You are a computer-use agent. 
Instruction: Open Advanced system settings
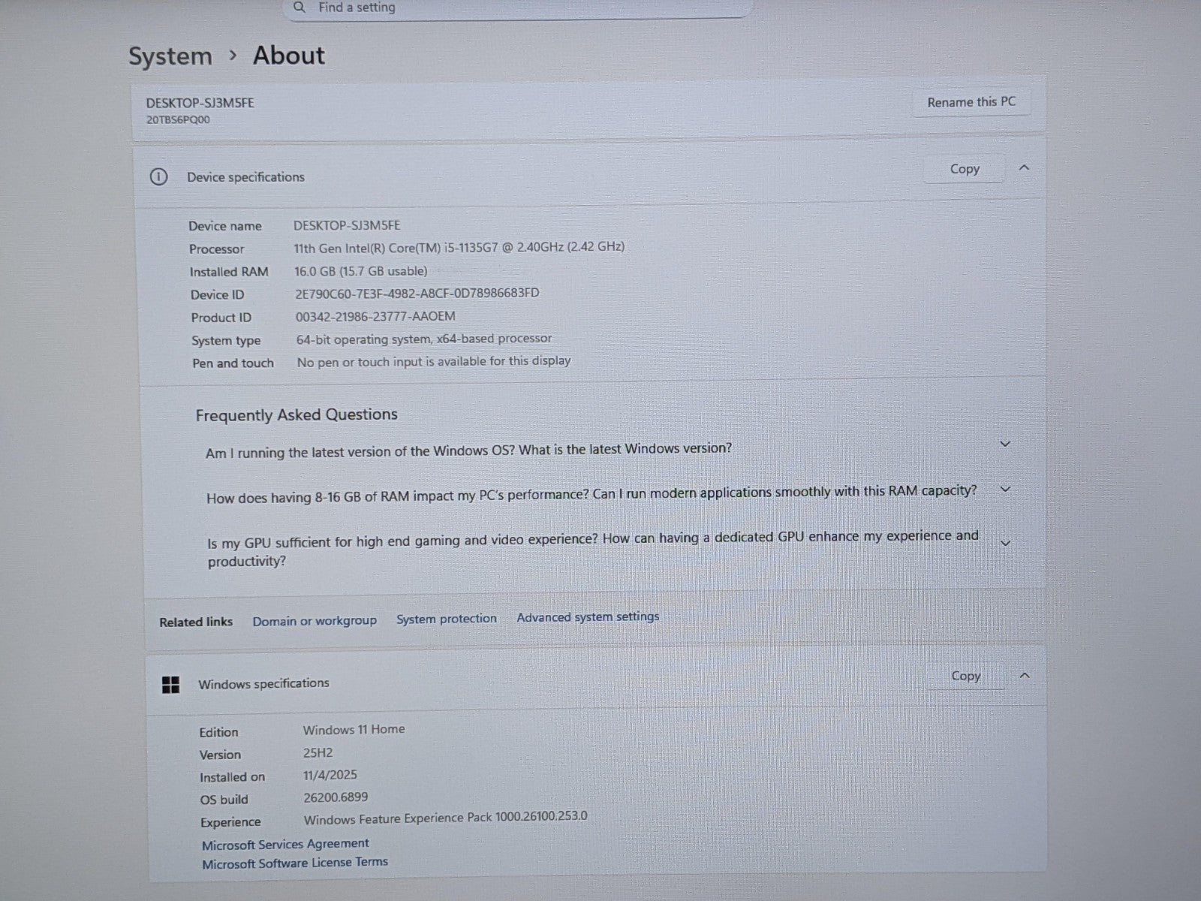[588, 617]
